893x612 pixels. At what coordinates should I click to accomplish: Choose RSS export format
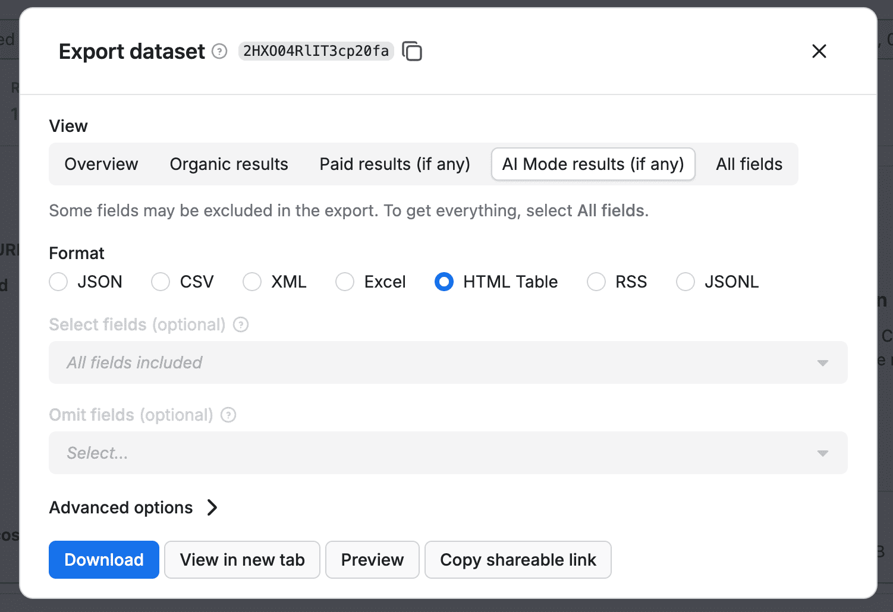(x=596, y=282)
